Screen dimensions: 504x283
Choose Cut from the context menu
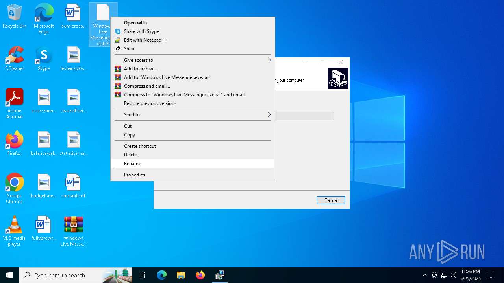pos(193,126)
